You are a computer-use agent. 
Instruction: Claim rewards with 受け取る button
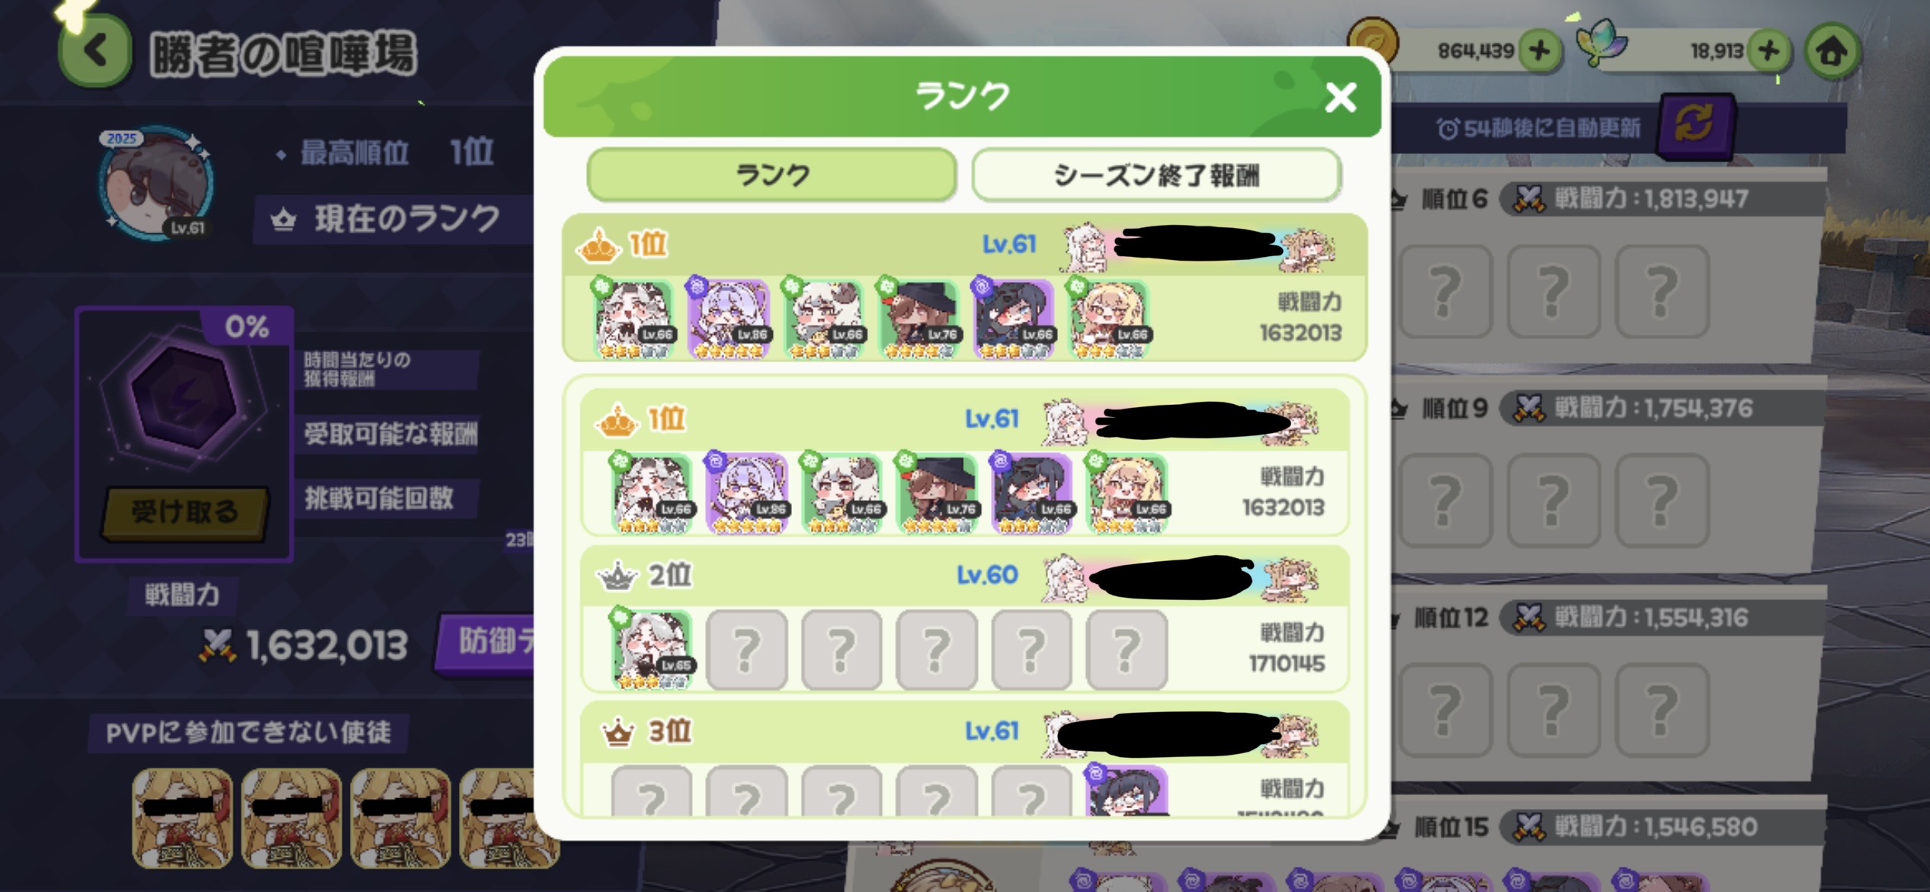pos(184,512)
